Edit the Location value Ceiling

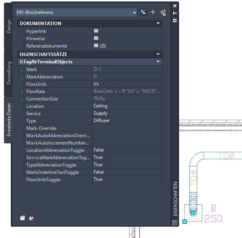coord(128,106)
